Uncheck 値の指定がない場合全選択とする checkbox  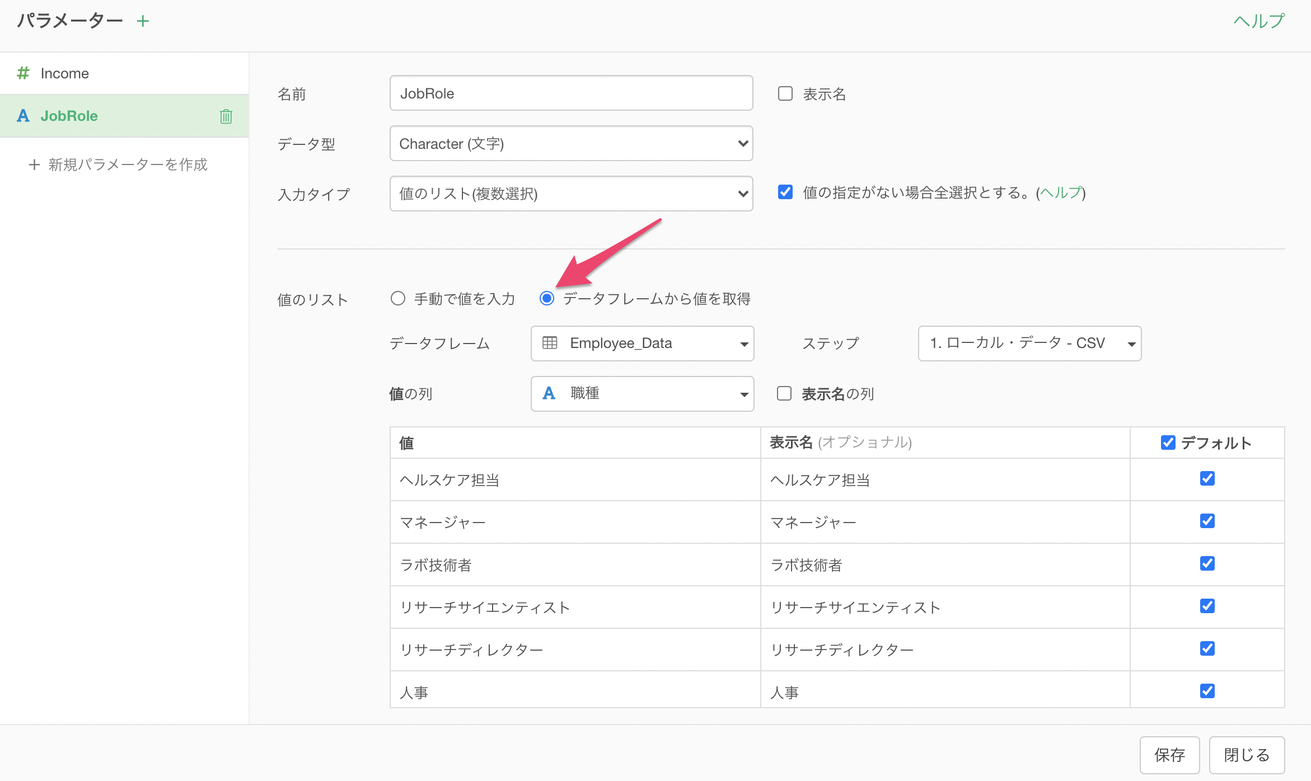[x=785, y=192]
